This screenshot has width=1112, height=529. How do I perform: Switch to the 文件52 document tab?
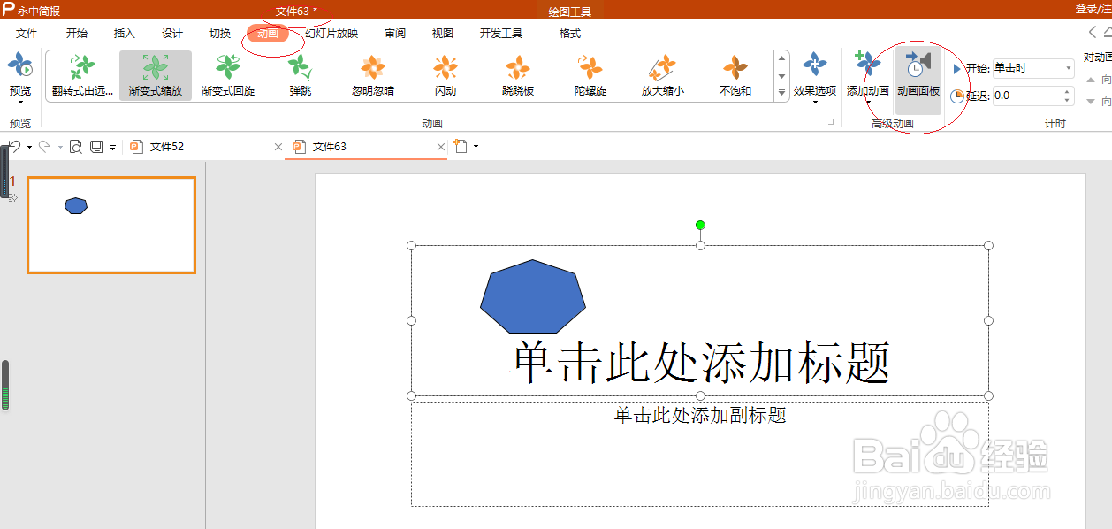click(166, 146)
